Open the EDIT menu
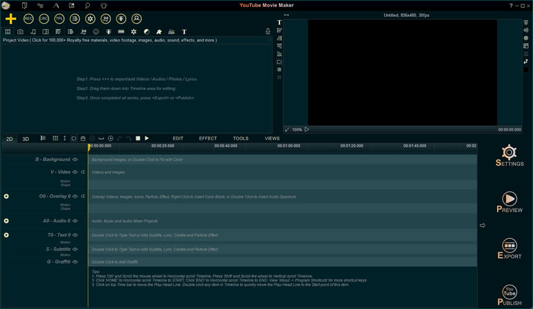 pyautogui.click(x=178, y=138)
